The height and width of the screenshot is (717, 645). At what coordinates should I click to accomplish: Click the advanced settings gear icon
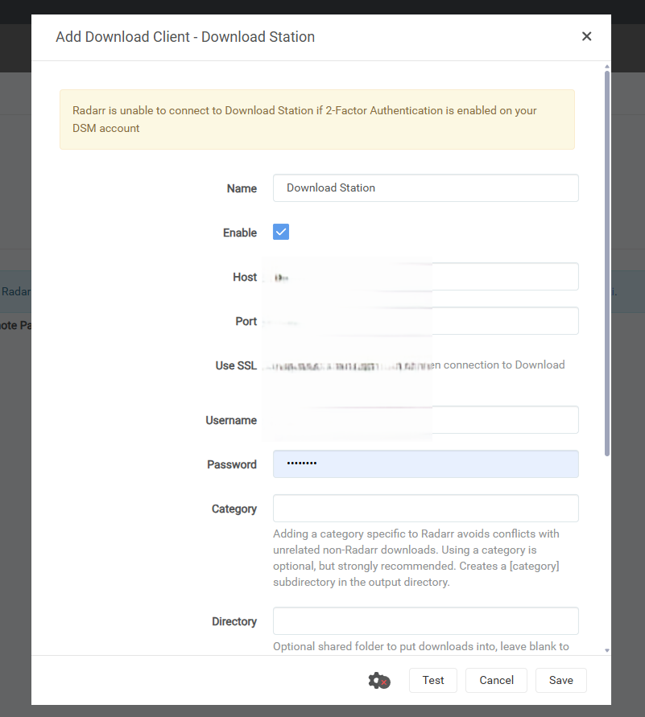click(x=378, y=680)
